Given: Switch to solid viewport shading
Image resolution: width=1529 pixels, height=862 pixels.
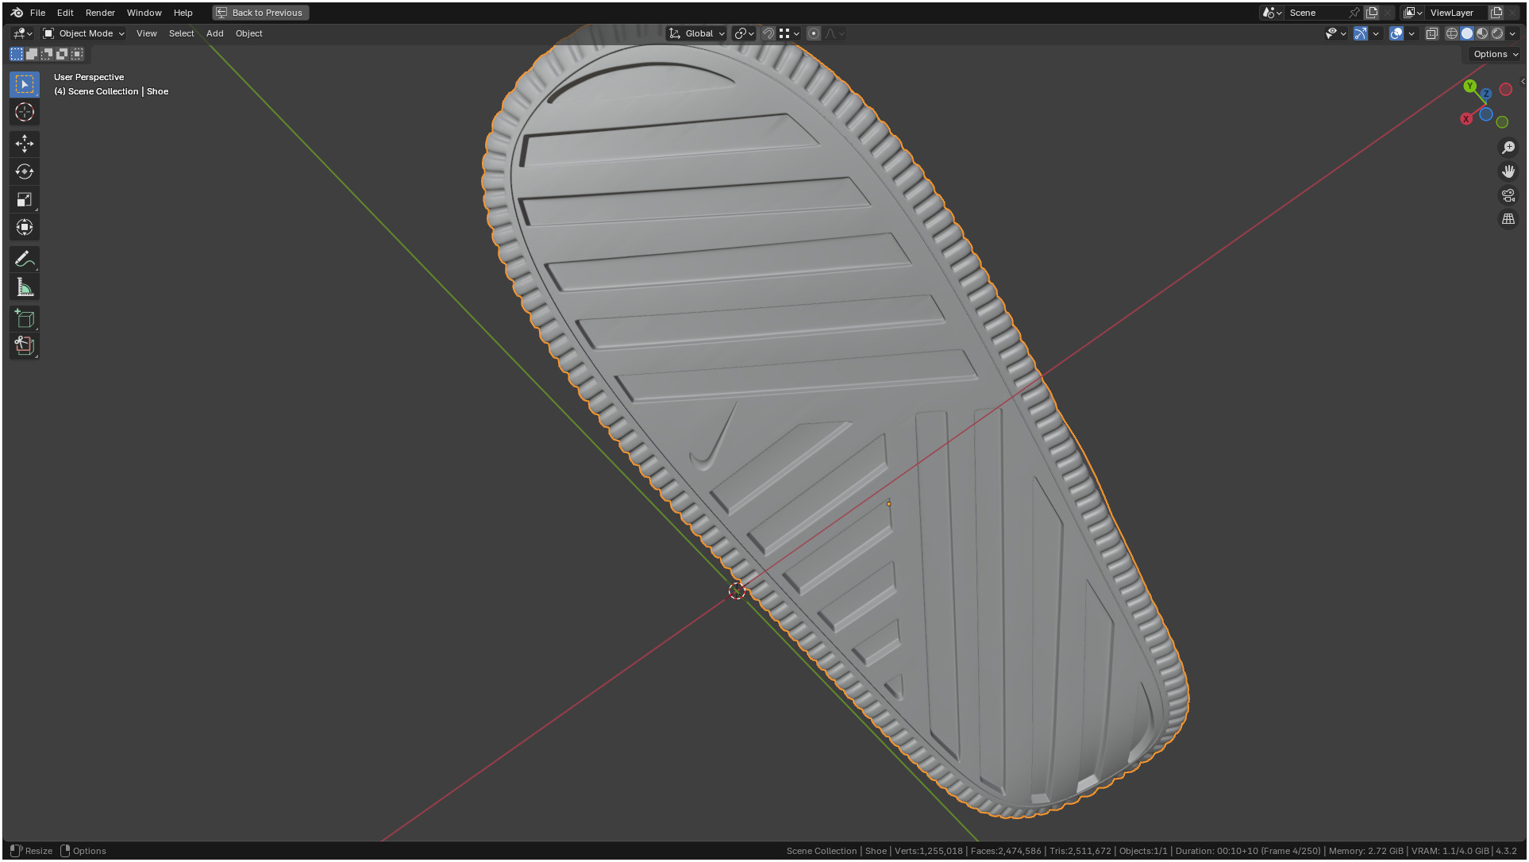Looking at the screenshot, I should click(x=1467, y=33).
